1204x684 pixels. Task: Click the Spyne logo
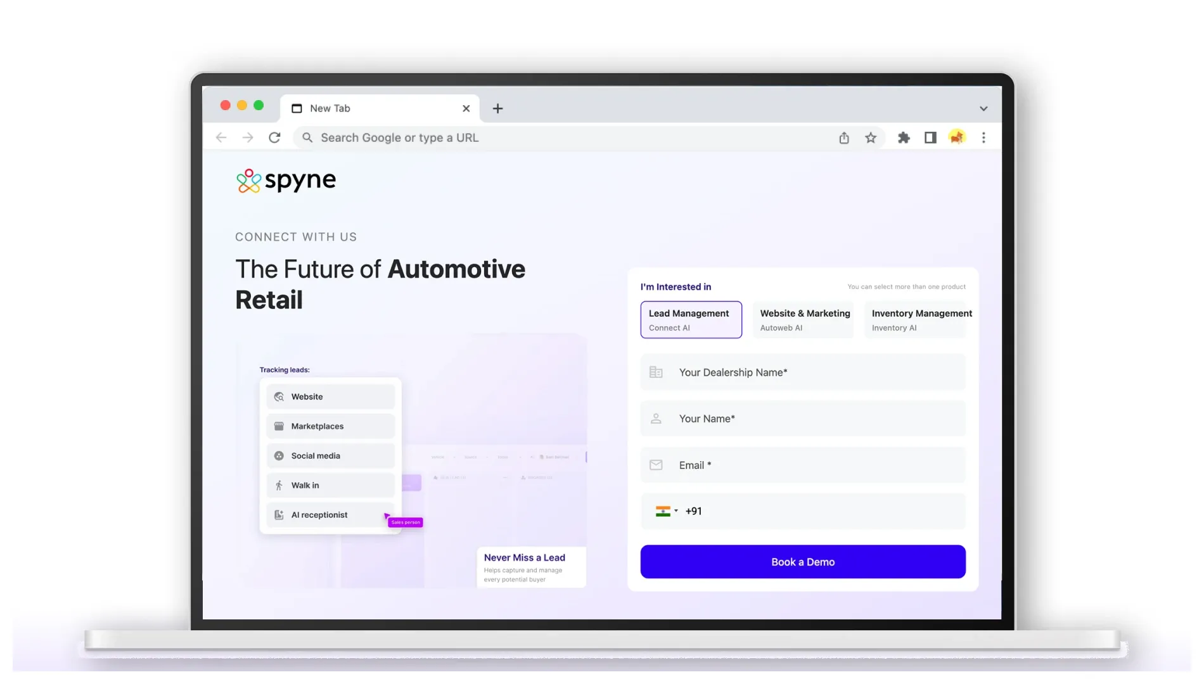tap(286, 180)
